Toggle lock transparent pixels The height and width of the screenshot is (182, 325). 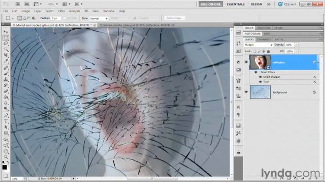click(254, 51)
